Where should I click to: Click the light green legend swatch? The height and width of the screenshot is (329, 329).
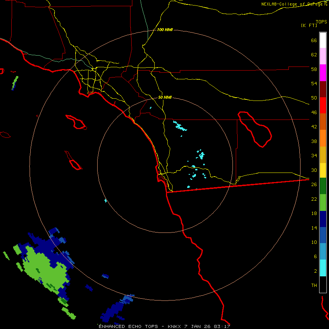[323, 203]
